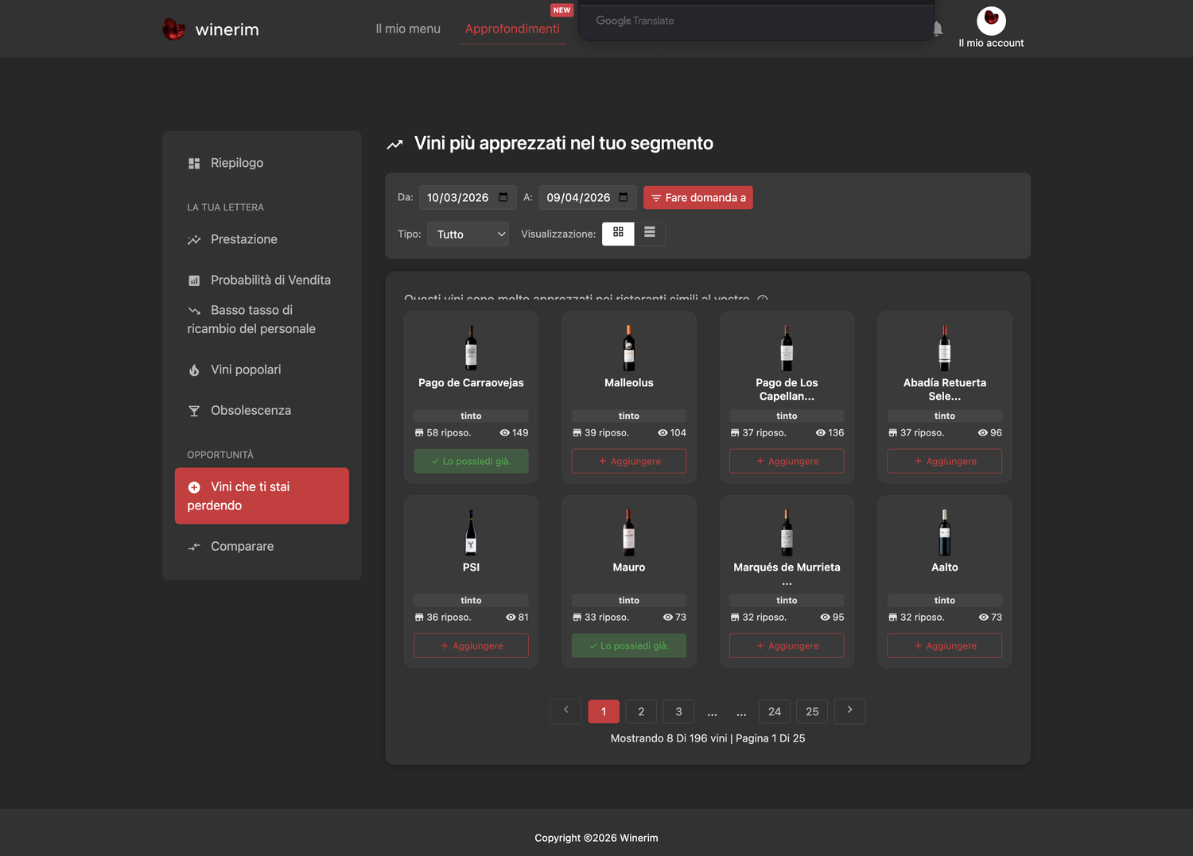Open Basso tasso di ricambio item
The width and height of the screenshot is (1193, 856).
point(262,320)
